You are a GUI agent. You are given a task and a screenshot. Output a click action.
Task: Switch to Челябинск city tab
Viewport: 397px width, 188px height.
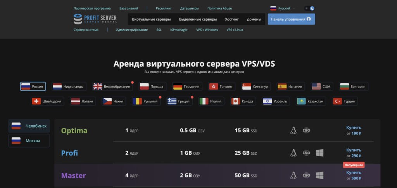(x=29, y=126)
